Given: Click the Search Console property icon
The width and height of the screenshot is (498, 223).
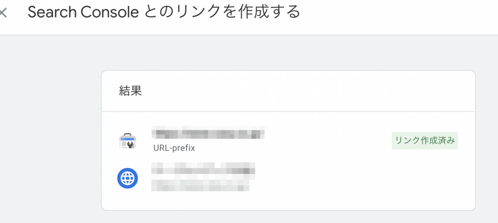Looking at the screenshot, I should [127, 141].
